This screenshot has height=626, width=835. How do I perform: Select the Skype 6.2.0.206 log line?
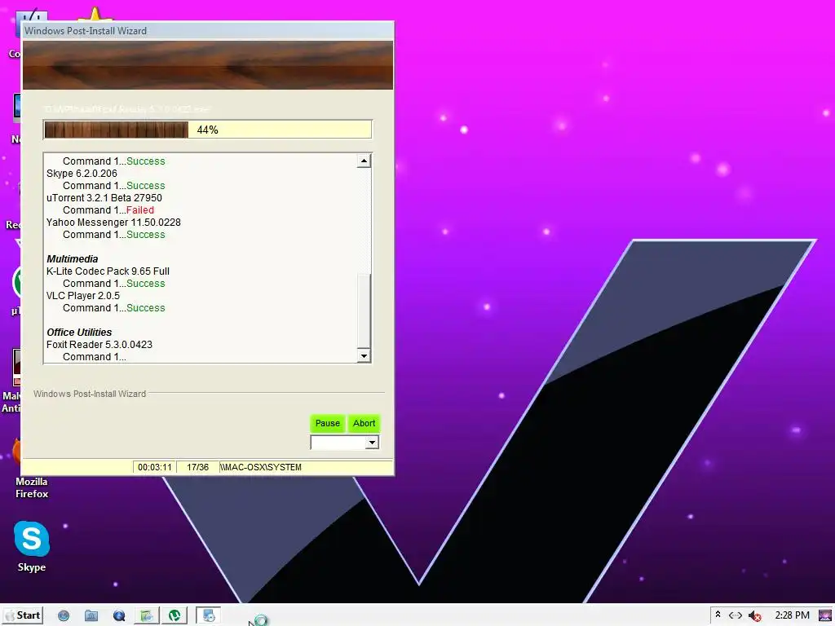click(82, 174)
